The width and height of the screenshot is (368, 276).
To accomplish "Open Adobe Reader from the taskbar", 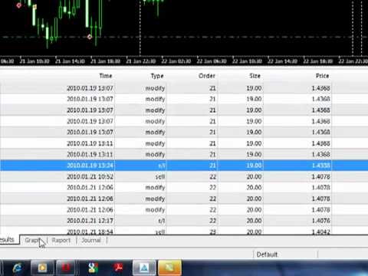I will 118,268.
